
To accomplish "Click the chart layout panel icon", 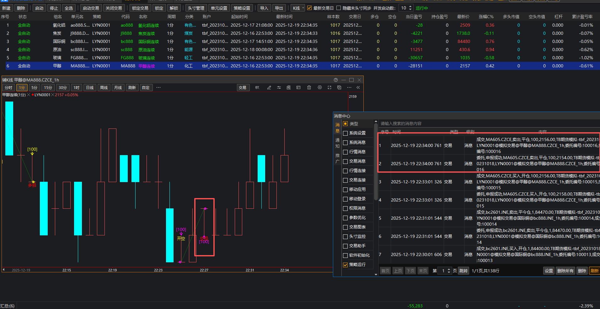I will [x=298, y=88].
